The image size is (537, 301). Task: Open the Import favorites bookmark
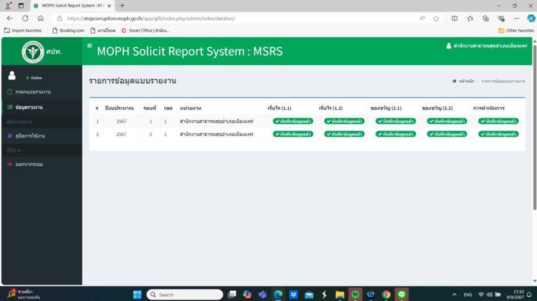tap(22, 31)
